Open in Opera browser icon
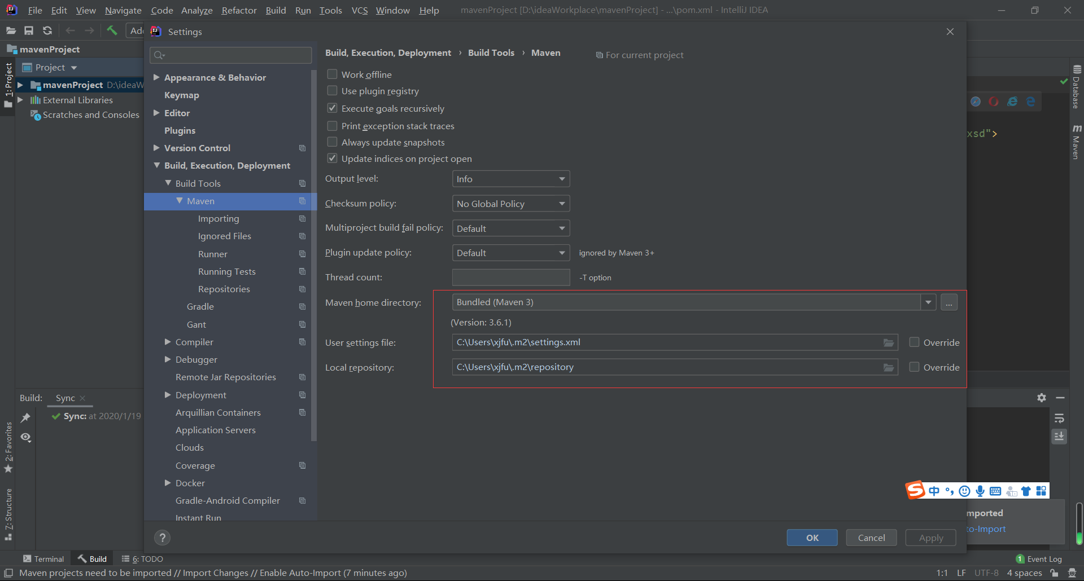Viewport: 1084px width, 581px height. coord(994,102)
